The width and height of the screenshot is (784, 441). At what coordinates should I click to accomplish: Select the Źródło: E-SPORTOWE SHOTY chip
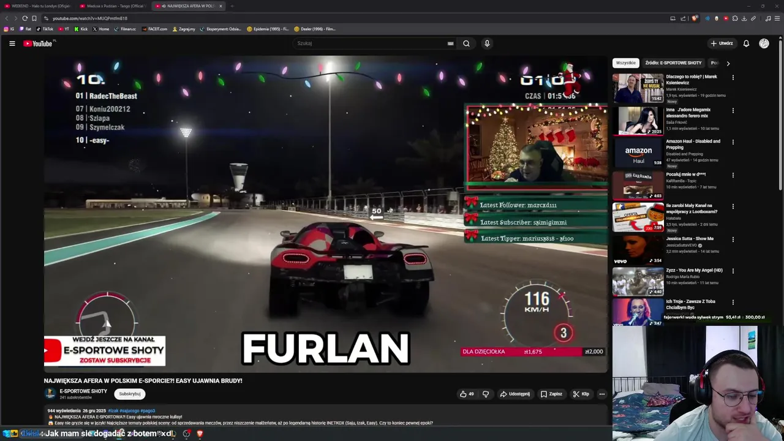point(673,63)
